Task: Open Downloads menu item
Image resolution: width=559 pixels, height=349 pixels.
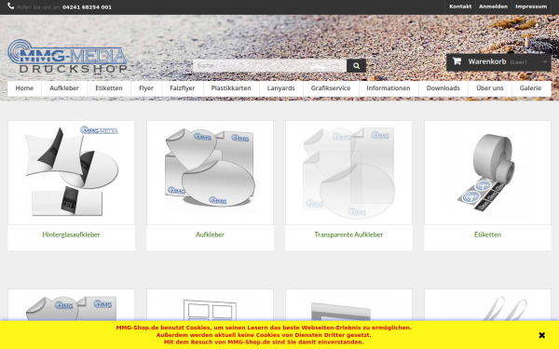Action: tap(443, 88)
